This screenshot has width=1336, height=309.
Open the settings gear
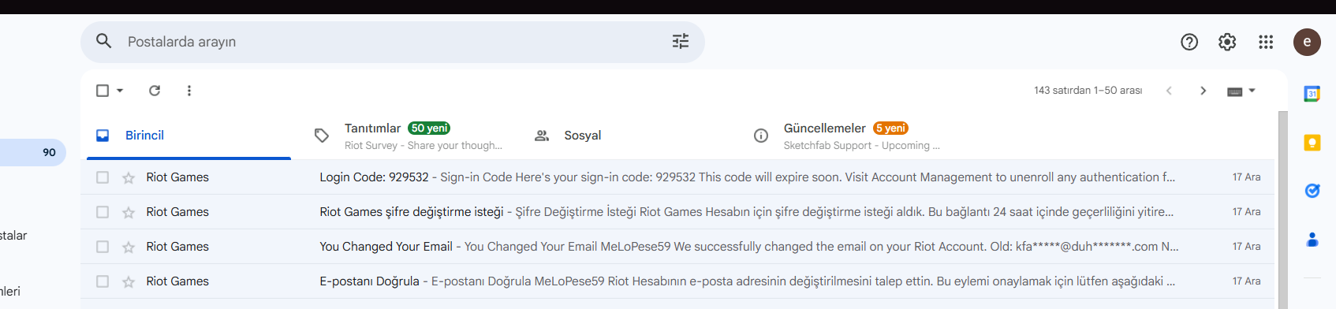(1227, 42)
